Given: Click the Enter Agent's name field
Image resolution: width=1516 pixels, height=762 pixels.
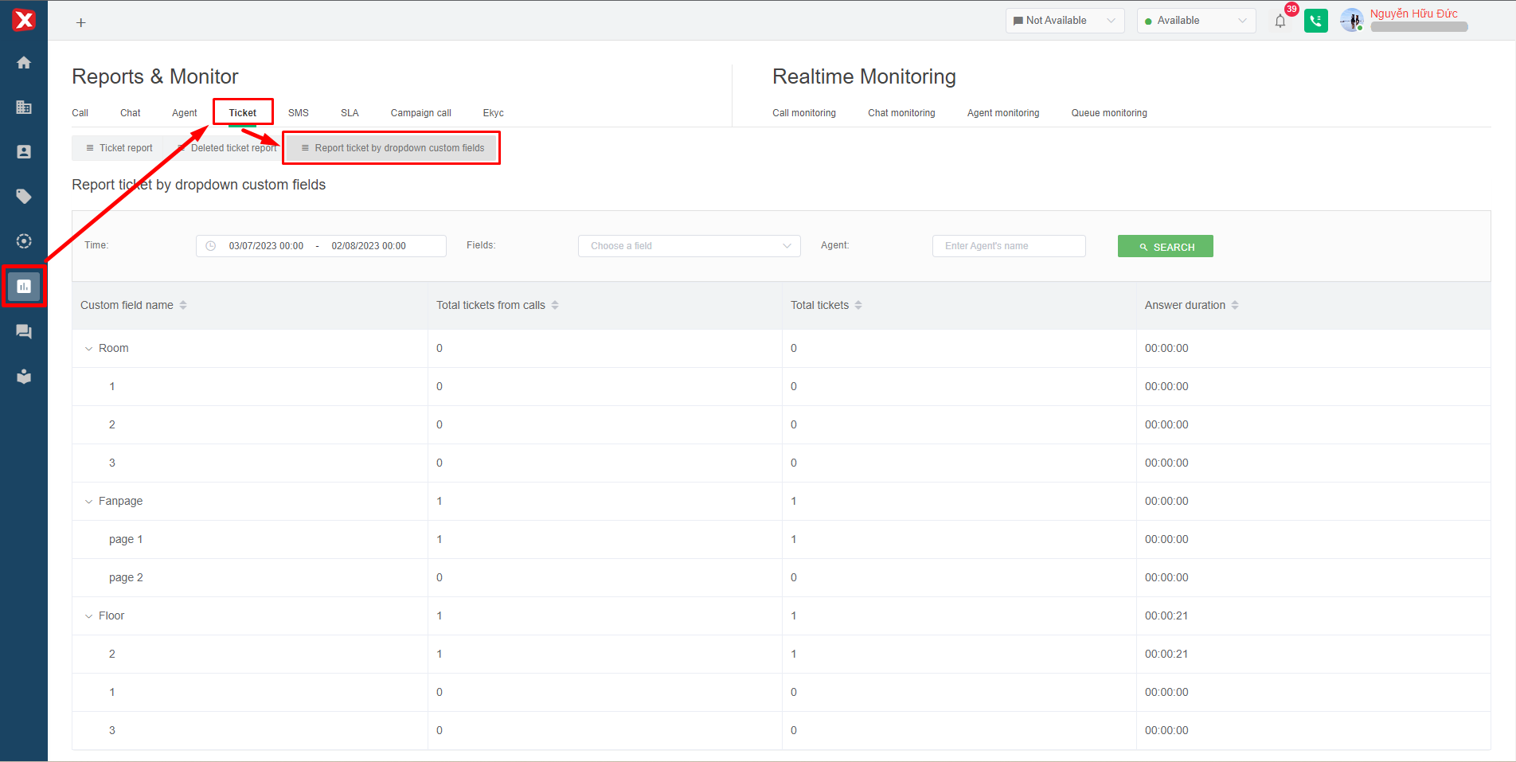Looking at the screenshot, I should coord(1008,246).
